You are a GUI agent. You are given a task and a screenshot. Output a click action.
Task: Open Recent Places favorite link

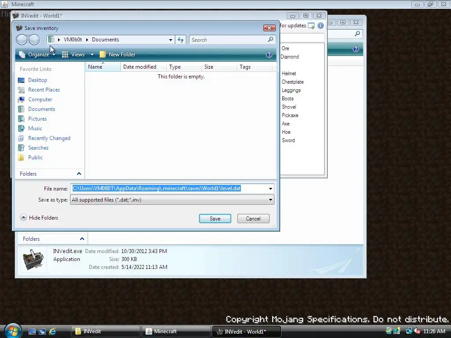[44, 90]
